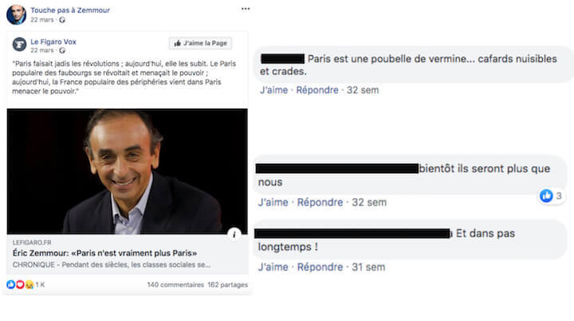Expand the 140 commentaires list
This screenshot has width=574, height=321.
click(175, 285)
